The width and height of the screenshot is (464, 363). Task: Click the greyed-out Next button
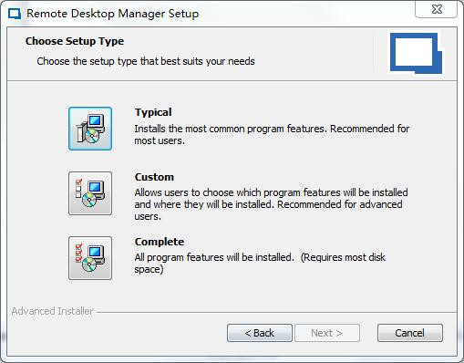pos(327,333)
